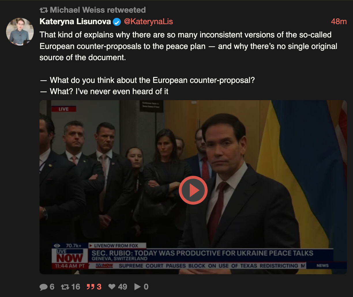Open Michael Weiss retweeted link
This screenshot has width=353, height=297.
98,10
